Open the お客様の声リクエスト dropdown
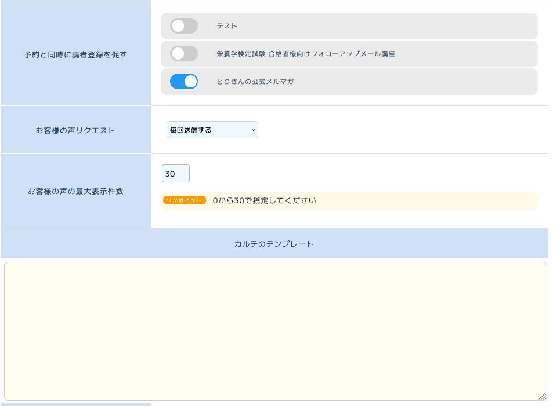 coord(212,130)
